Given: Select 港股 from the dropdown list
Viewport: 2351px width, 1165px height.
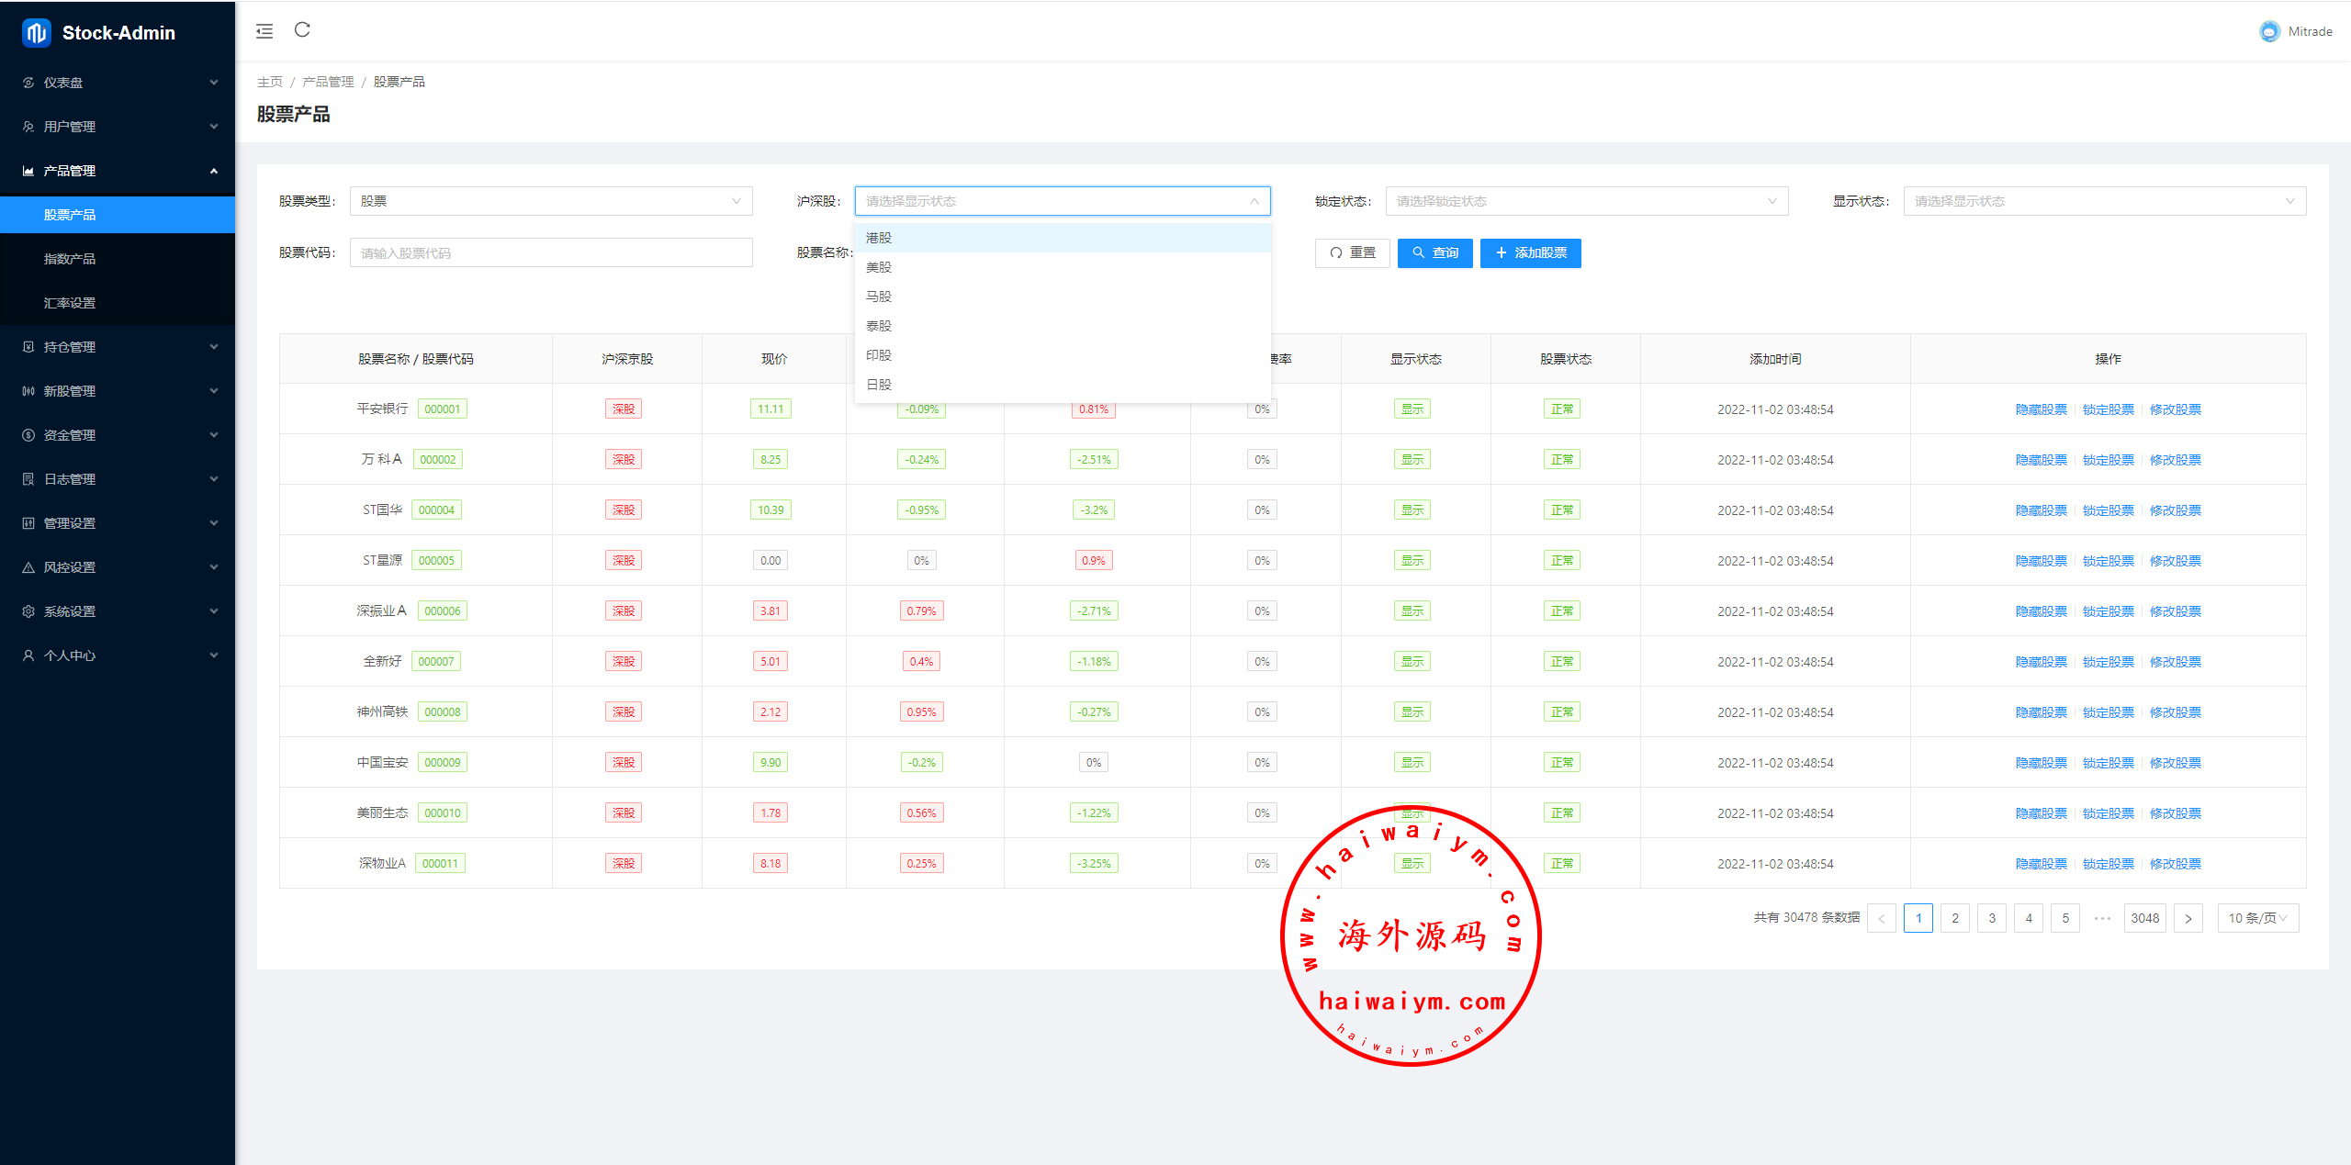Looking at the screenshot, I should click(x=879, y=238).
